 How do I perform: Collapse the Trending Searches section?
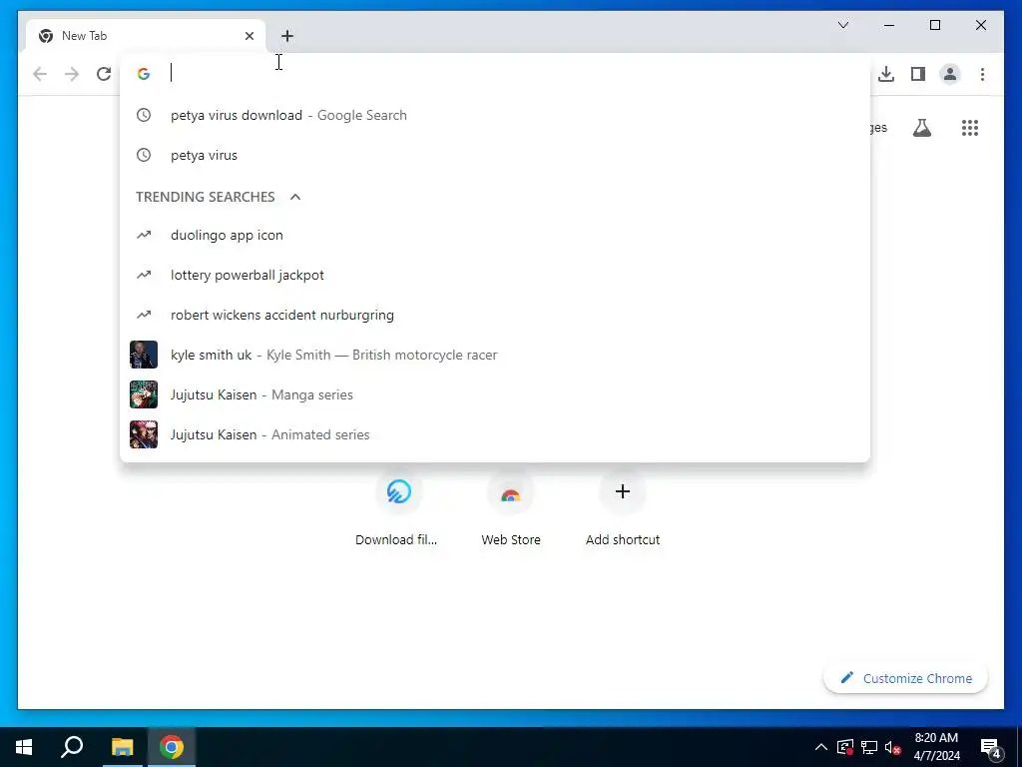[295, 197]
